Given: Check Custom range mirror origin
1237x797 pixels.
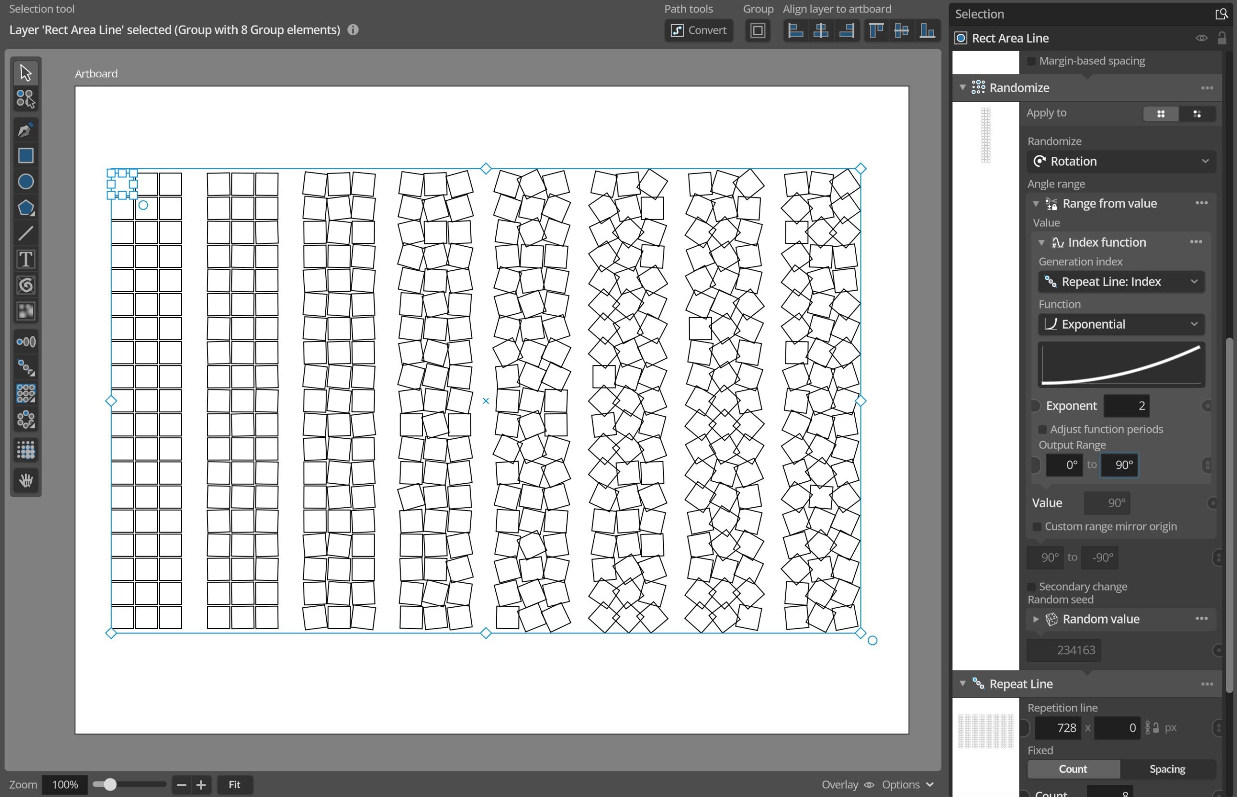Looking at the screenshot, I should click(1037, 527).
